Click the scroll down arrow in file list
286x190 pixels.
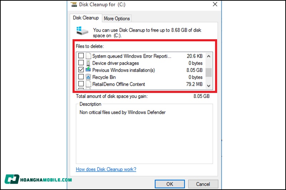tap(209, 86)
